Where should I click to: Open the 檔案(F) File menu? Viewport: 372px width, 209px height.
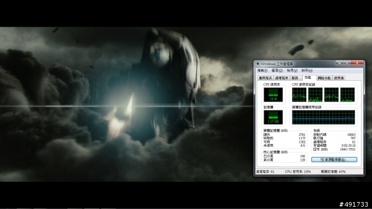point(262,70)
